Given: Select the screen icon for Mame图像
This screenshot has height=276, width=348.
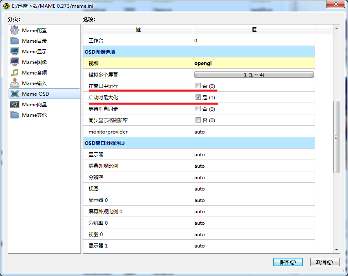Looking at the screenshot, I should click(x=15, y=62).
